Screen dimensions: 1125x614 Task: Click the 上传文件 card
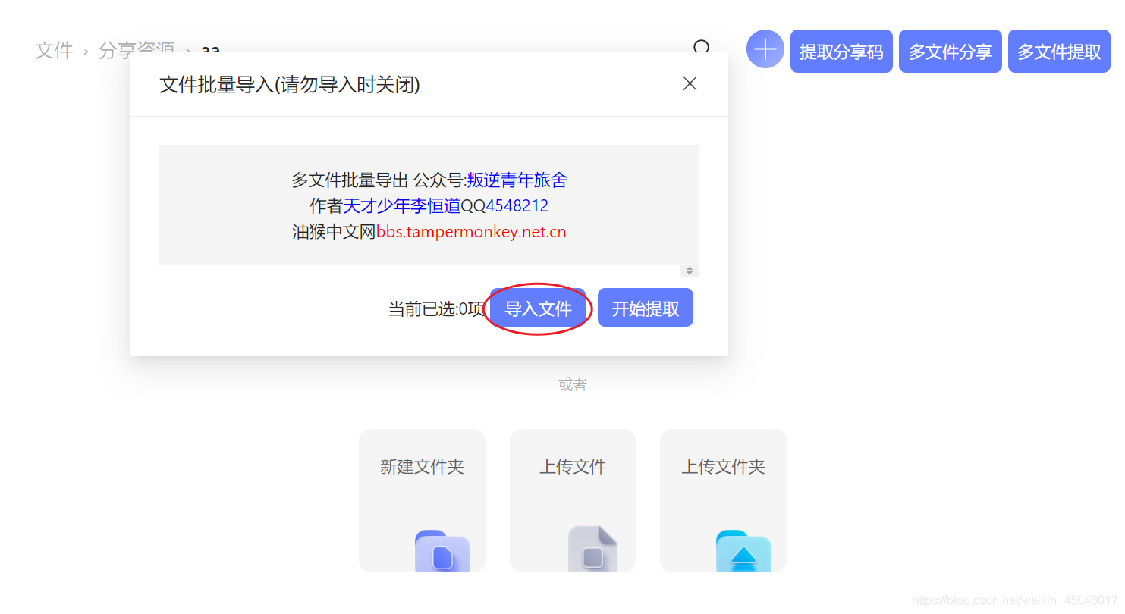point(573,500)
